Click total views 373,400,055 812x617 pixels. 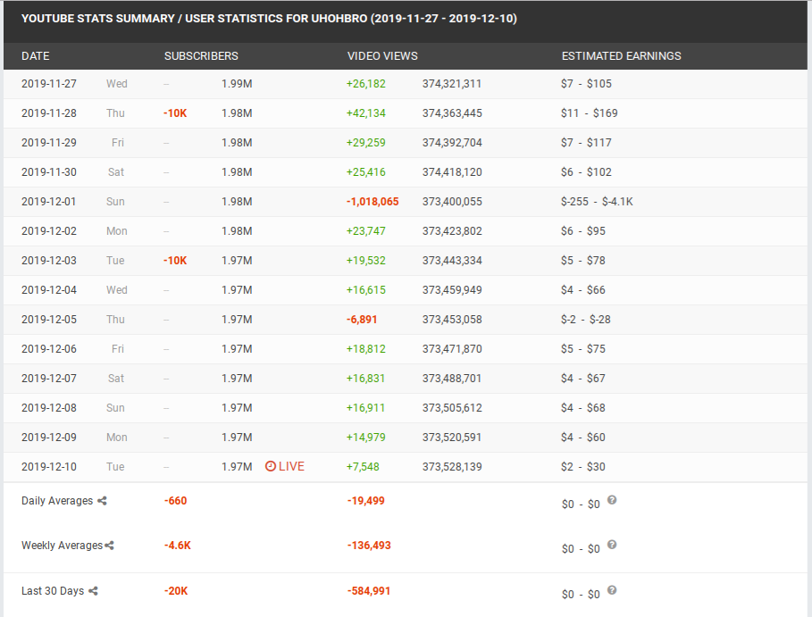coord(452,202)
